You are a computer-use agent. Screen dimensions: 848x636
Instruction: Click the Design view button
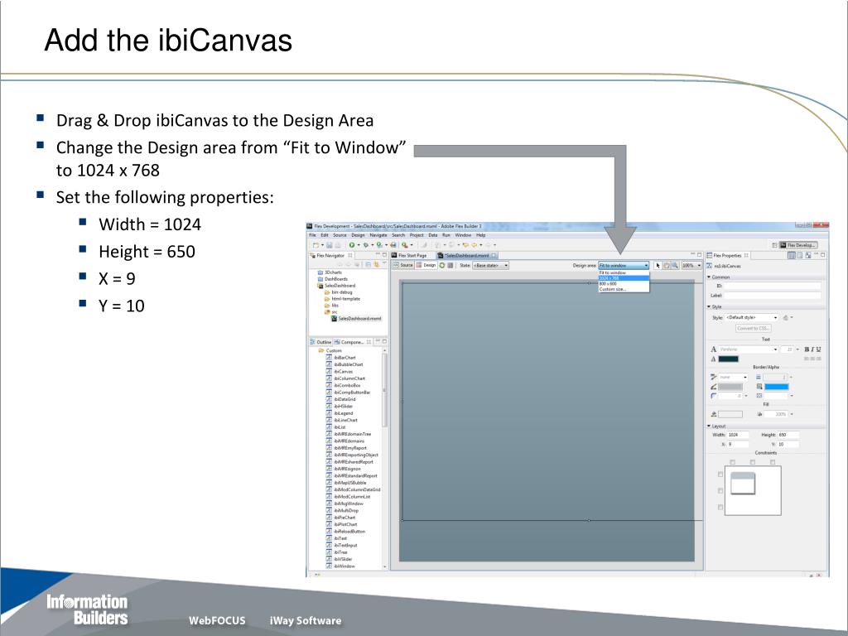(426, 266)
